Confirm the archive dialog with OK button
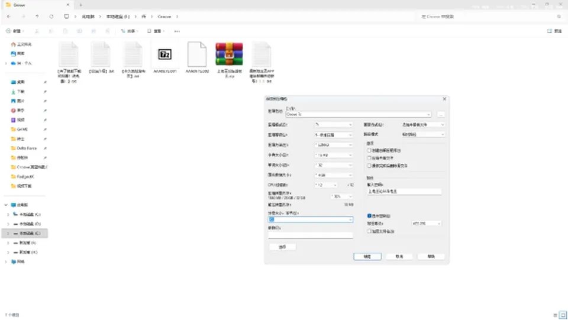568x320 pixels. coord(367,257)
